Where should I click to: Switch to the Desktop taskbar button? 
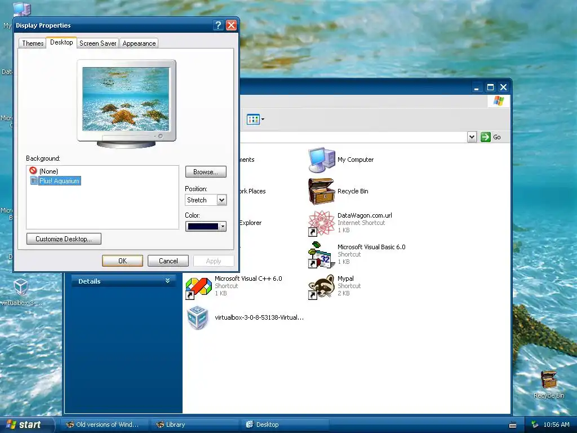[x=285, y=425]
